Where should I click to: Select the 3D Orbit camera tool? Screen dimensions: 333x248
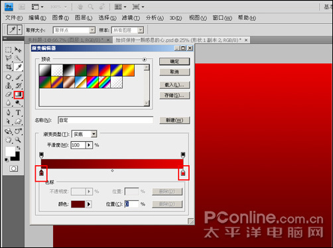point(18,131)
